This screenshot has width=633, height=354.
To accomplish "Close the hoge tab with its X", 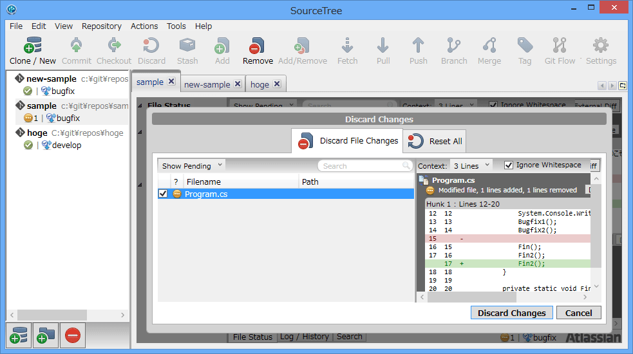I will coord(277,84).
